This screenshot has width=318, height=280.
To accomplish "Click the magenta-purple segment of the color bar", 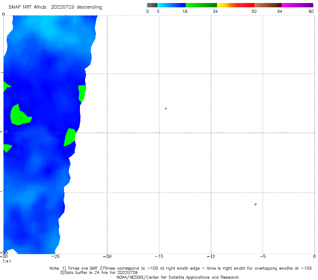I will click(297, 5).
